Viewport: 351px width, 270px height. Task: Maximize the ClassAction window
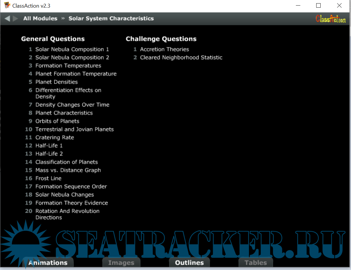coord(318,6)
